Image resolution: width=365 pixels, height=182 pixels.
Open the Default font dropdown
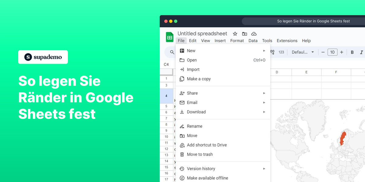tap(303, 52)
